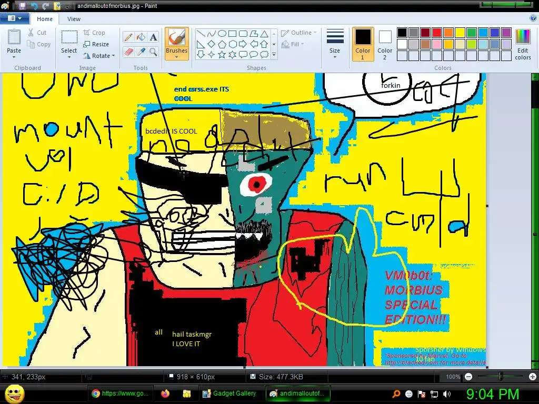
Task: Click the Cut button
Action: point(37,33)
